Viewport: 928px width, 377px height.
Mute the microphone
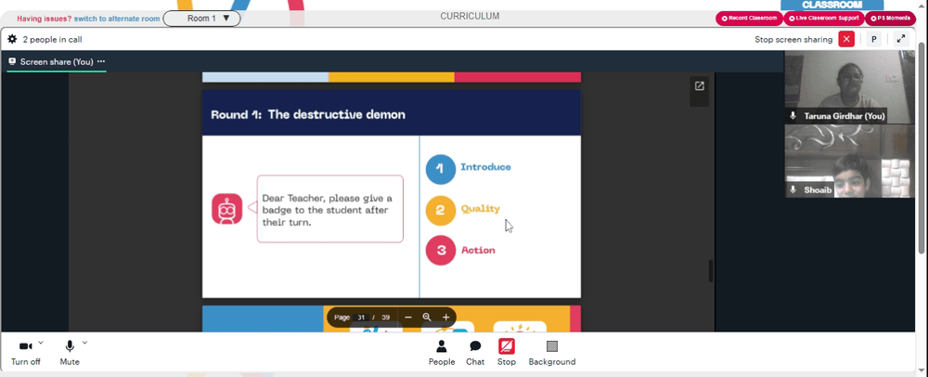70,352
